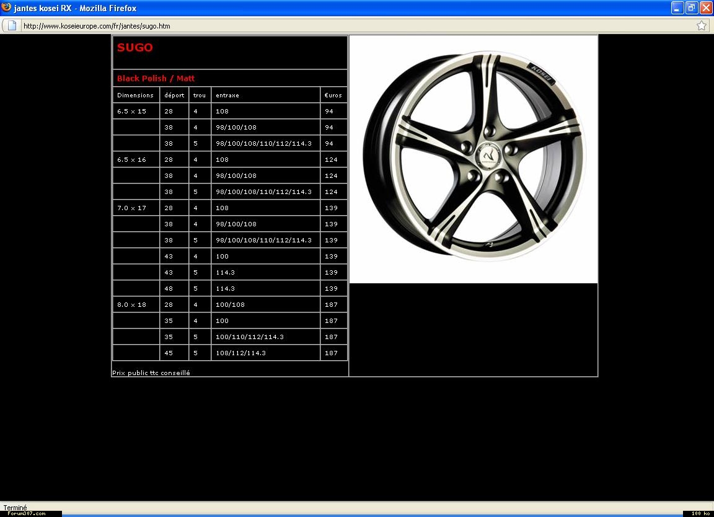Click the SUGO heading
Image resolution: width=714 pixels, height=517 pixels.
click(134, 47)
